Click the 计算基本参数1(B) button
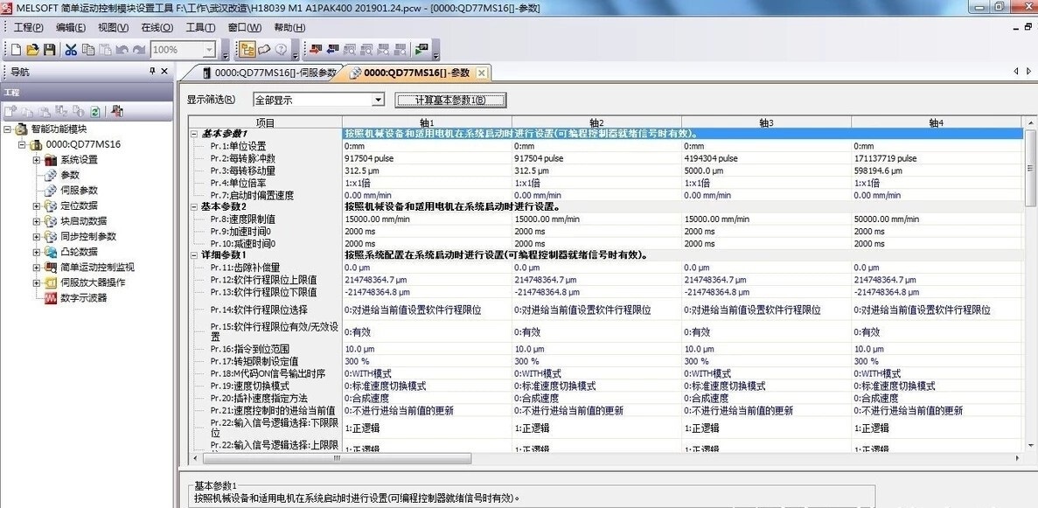Image resolution: width=1038 pixels, height=508 pixels. pos(451,100)
